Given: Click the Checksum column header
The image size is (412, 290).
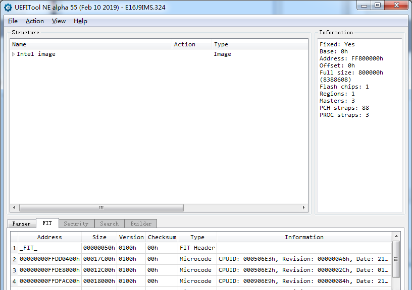Looking at the screenshot, I should (x=162, y=237).
